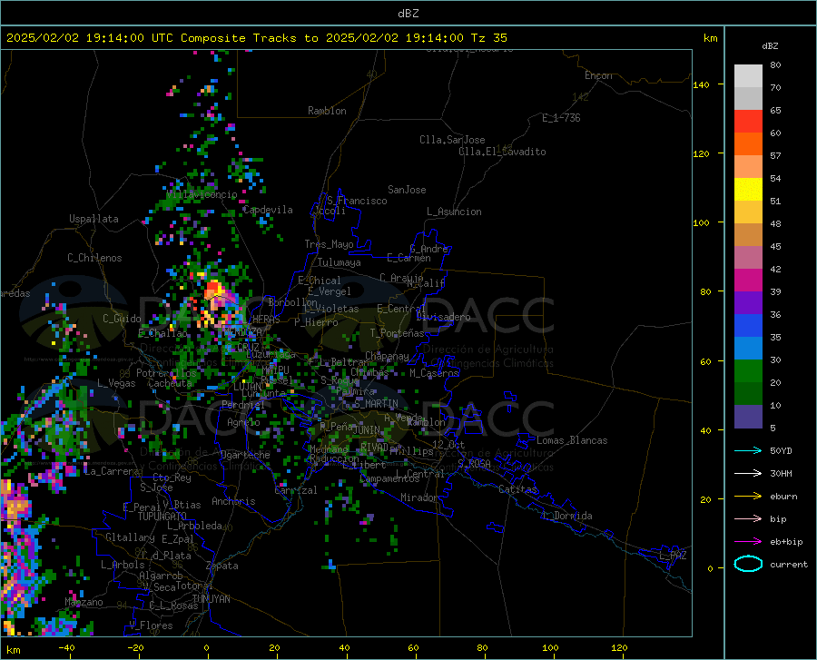
Task: Select the red 60-65 dBZ legend swatch
Action: 748,122
